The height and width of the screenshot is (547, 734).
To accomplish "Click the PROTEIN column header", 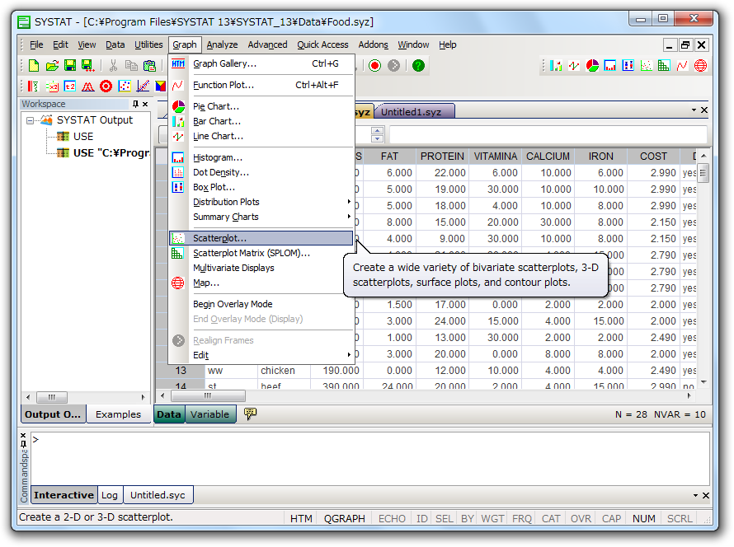I will tap(442, 157).
